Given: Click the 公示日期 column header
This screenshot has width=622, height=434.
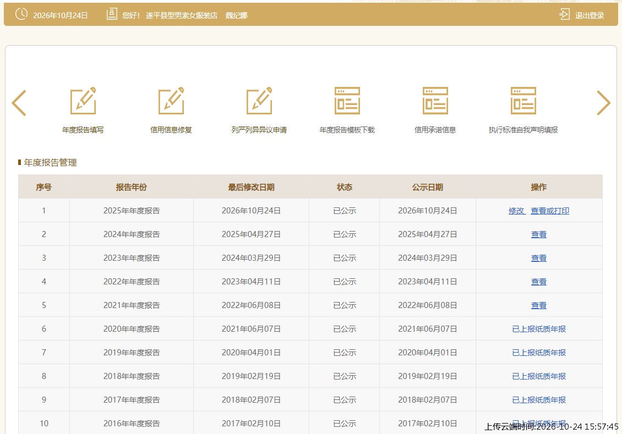Looking at the screenshot, I should pyautogui.click(x=427, y=187).
